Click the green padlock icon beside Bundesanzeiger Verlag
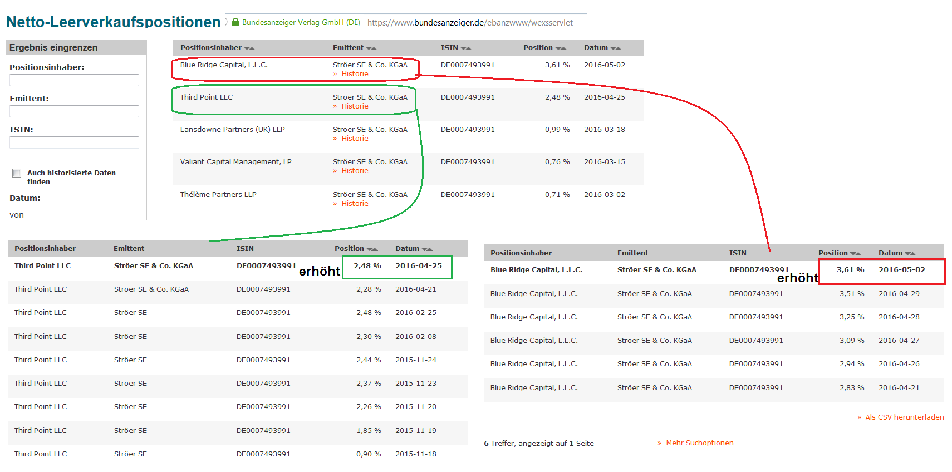 pos(235,22)
